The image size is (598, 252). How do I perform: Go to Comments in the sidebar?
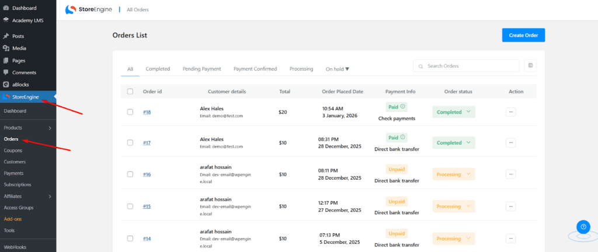pos(24,72)
